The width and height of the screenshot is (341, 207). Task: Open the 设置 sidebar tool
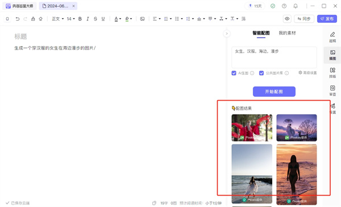(x=332, y=109)
